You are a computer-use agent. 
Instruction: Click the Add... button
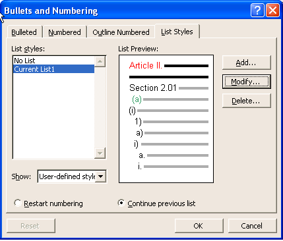(x=246, y=63)
